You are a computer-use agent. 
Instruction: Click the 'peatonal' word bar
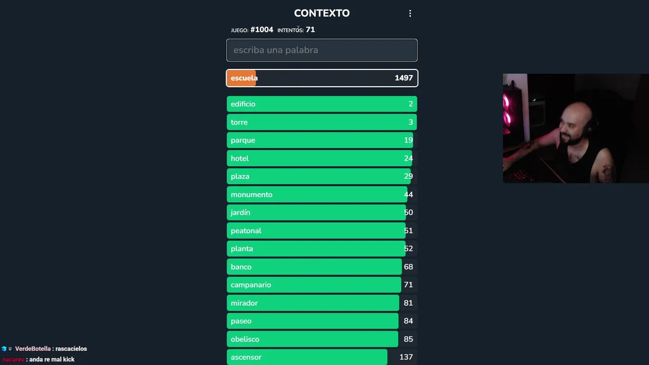click(321, 231)
